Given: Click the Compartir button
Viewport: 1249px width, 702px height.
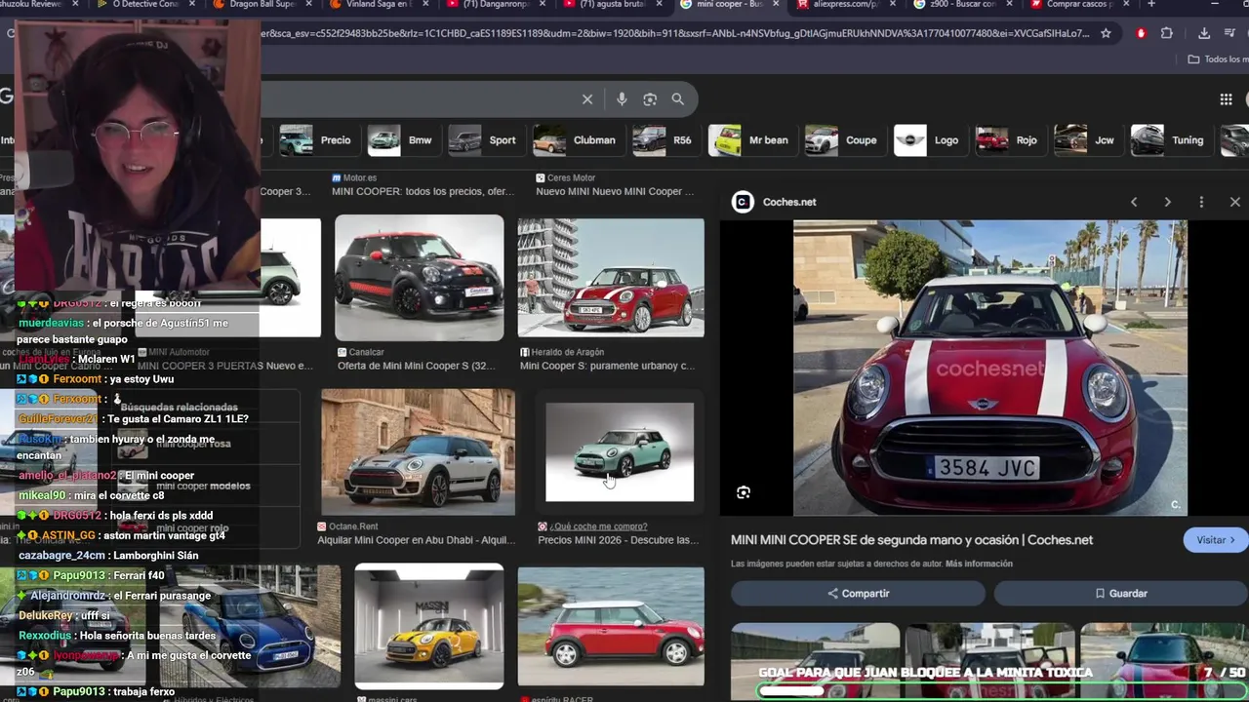Looking at the screenshot, I should (858, 593).
